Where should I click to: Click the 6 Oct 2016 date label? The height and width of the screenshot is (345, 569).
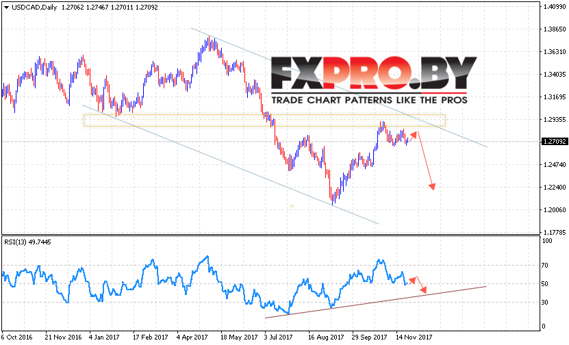click(x=16, y=337)
